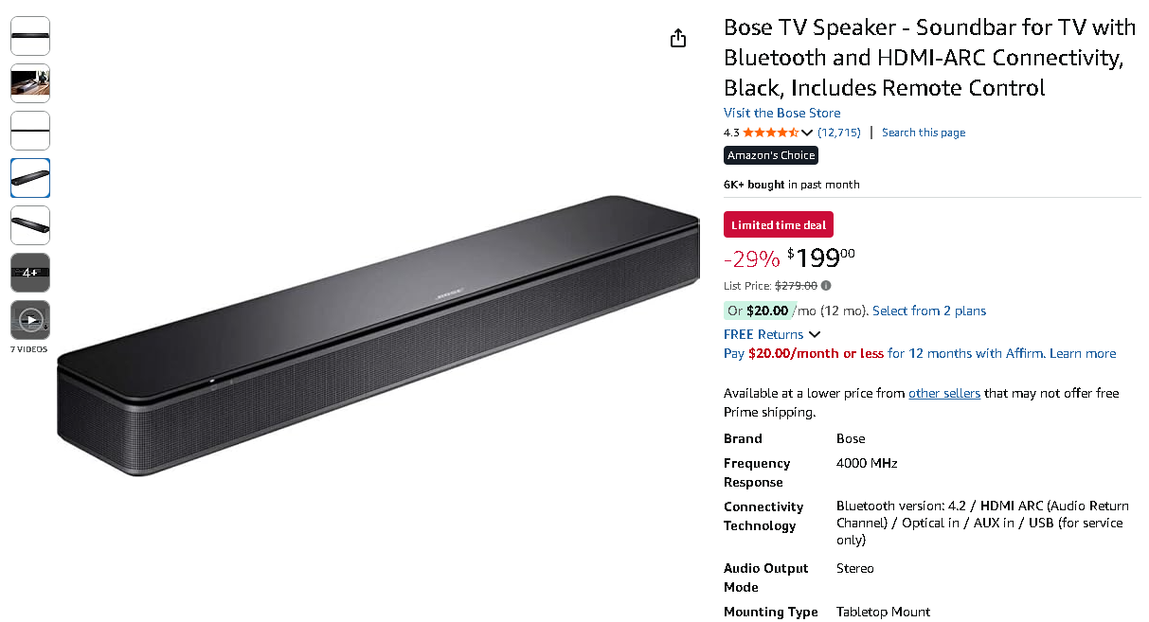Viewport: 1149px width, 622px height.
Task: Open the 12,715 ratings link
Action: (839, 133)
